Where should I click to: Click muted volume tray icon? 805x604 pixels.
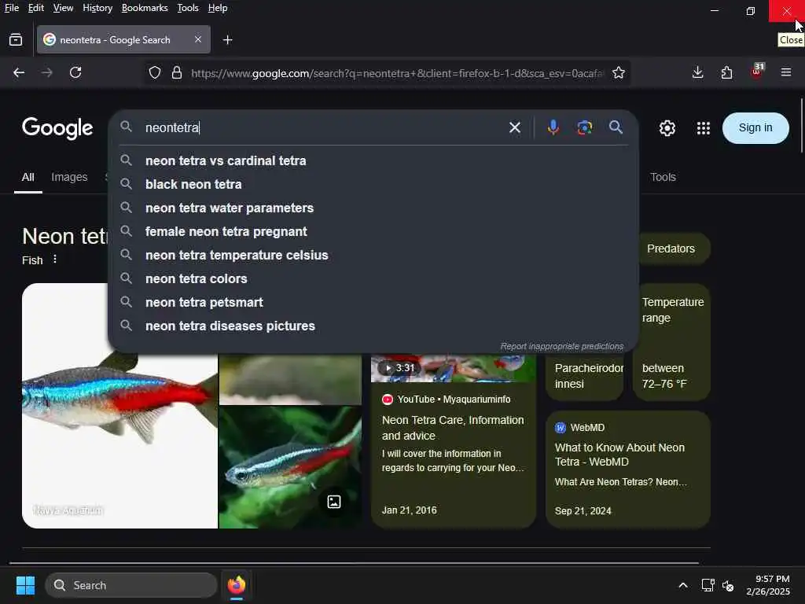728,585
